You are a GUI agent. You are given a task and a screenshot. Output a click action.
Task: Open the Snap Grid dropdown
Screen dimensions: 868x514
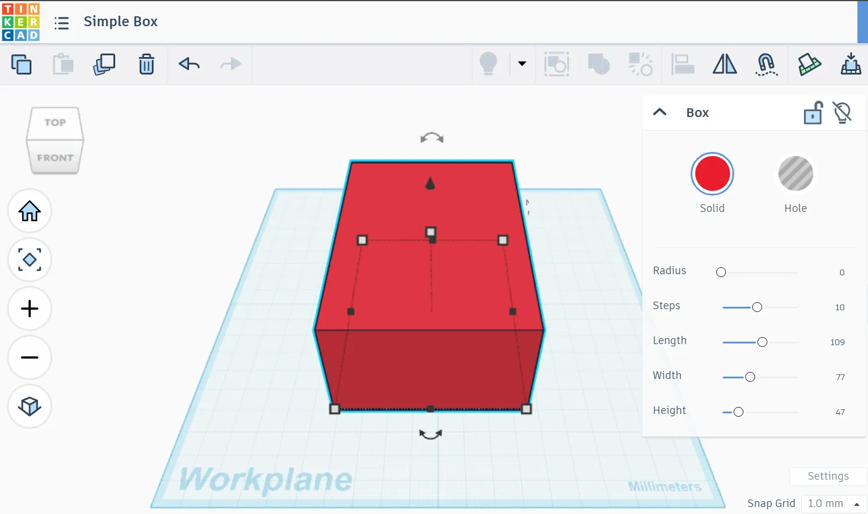click(833, 504)
